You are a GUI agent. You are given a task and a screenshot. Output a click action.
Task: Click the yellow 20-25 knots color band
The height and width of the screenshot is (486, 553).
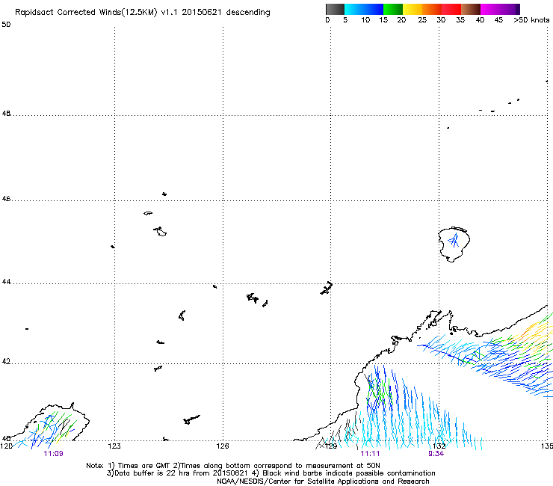coord(413,9)
